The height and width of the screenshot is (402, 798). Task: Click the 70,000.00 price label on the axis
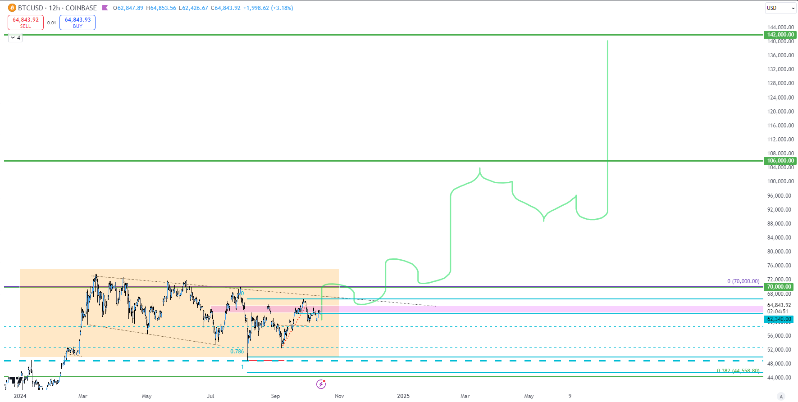779,287
